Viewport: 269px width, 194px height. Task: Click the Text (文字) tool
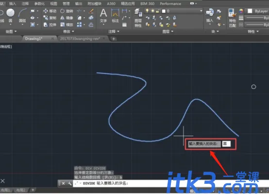103,16
